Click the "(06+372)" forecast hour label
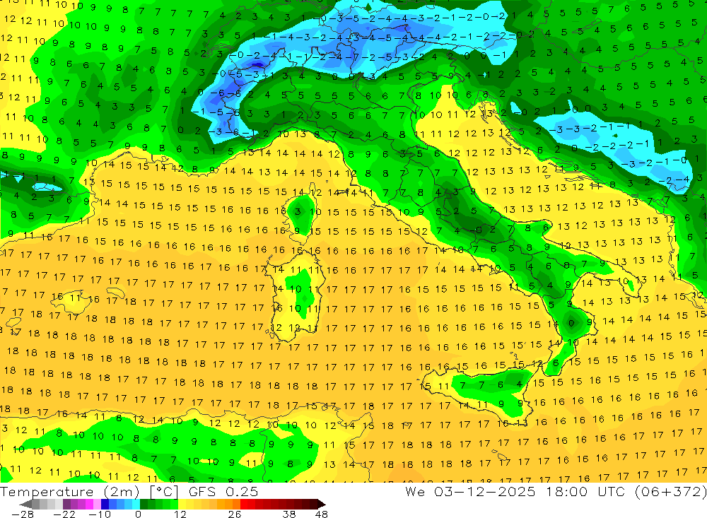This screenshot has width=707, height=518. pos(670,491)
